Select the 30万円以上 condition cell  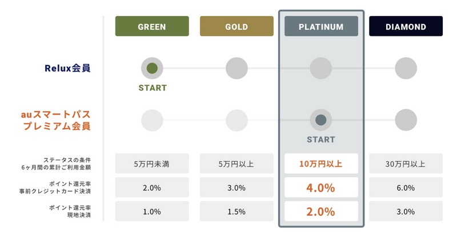406,164
